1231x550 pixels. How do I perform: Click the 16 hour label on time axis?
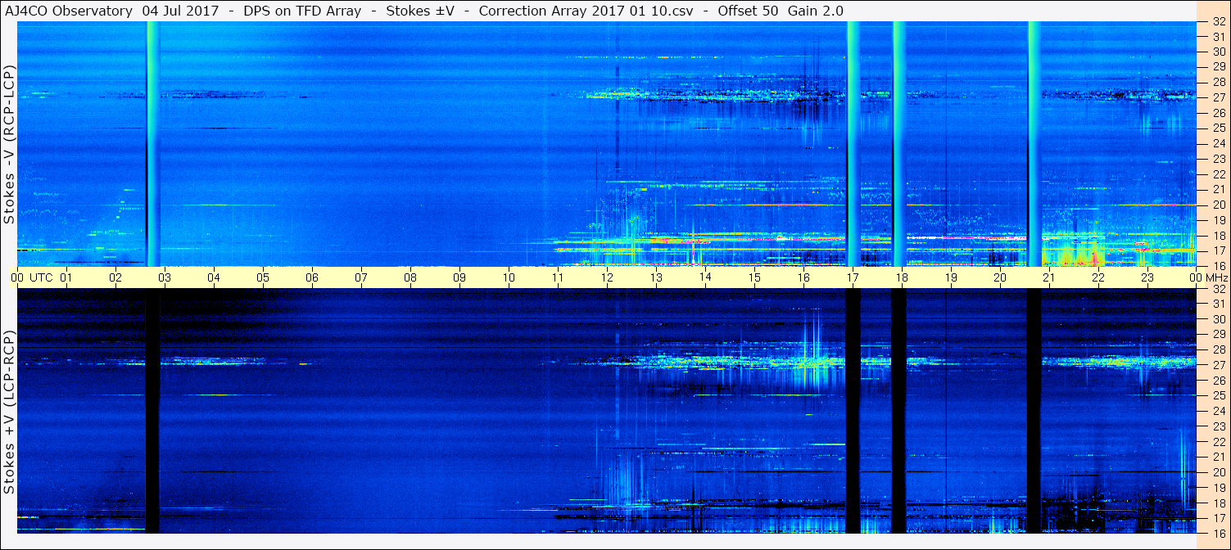coord(803,277)
